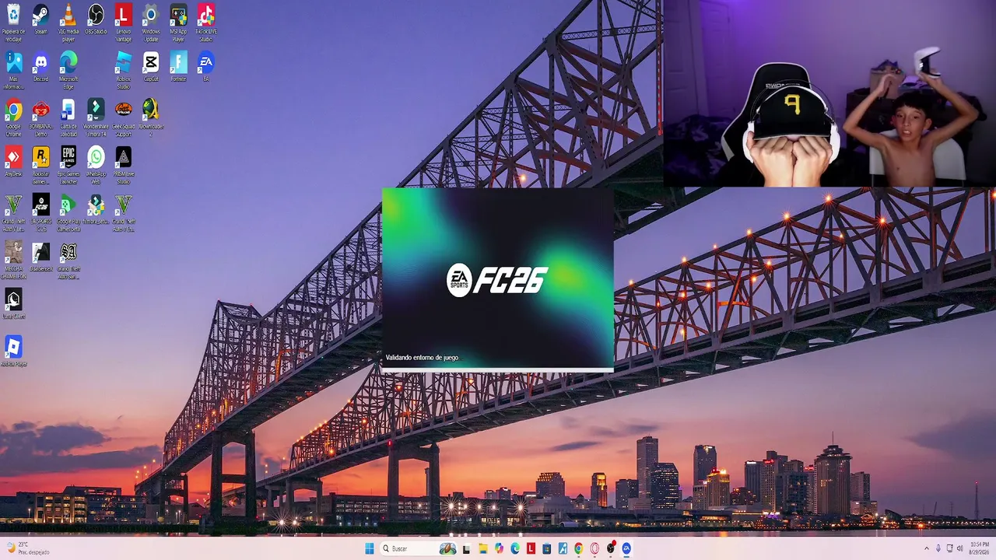The image size is (996, 560).
Task: Open network settings from the system tray
Action: click(x=949, y=548)
